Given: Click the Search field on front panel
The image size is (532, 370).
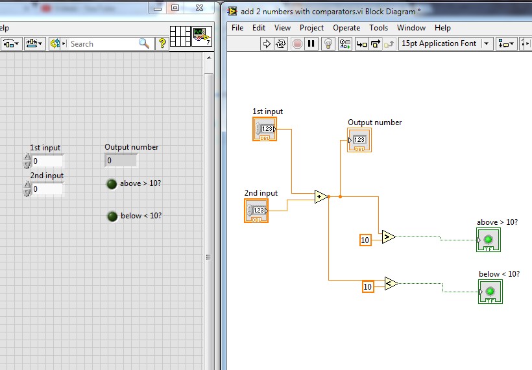Looking at the screenshot, I should pos(102,43).
